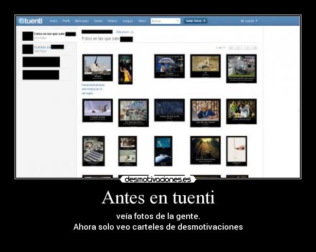This screenshot has height=252, width=316.
Task: Open the blue sky and earth poster thumbnail
Action: (163, 151)
